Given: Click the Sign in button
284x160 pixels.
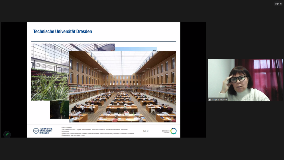Looking at the screenshot, I should [278, 4].
